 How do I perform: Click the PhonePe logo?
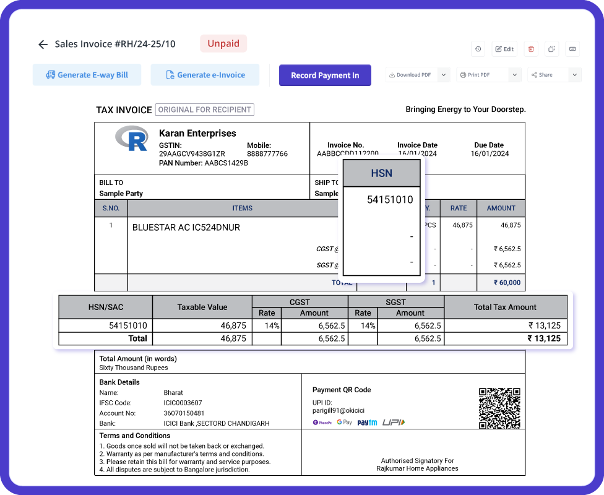click(322, 423)
